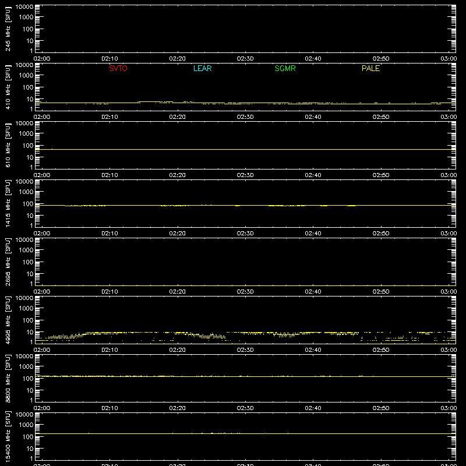This screenshot has width=466, height=466.
Task: Click 02:10 tick under 245 MHz plot
Action: (x=110, y=59)
